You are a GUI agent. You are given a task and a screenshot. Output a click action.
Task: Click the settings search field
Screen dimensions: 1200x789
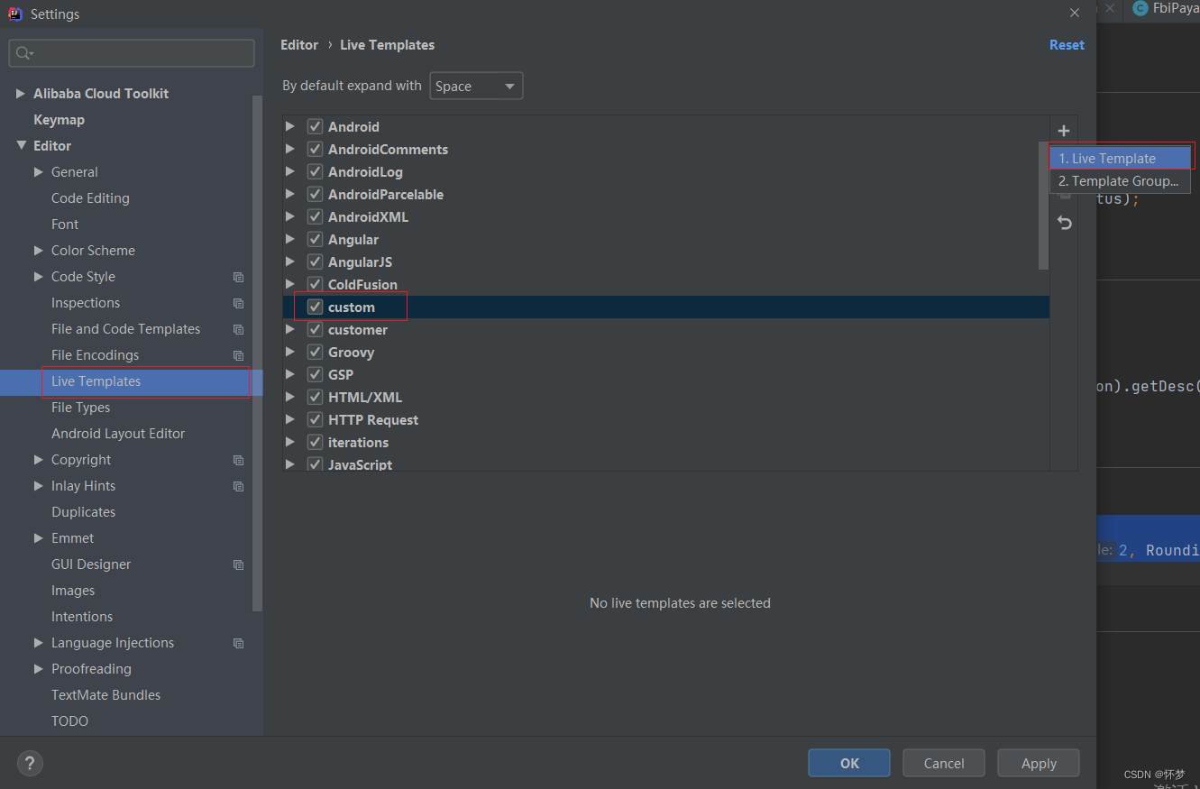click(x=132, y=53)
